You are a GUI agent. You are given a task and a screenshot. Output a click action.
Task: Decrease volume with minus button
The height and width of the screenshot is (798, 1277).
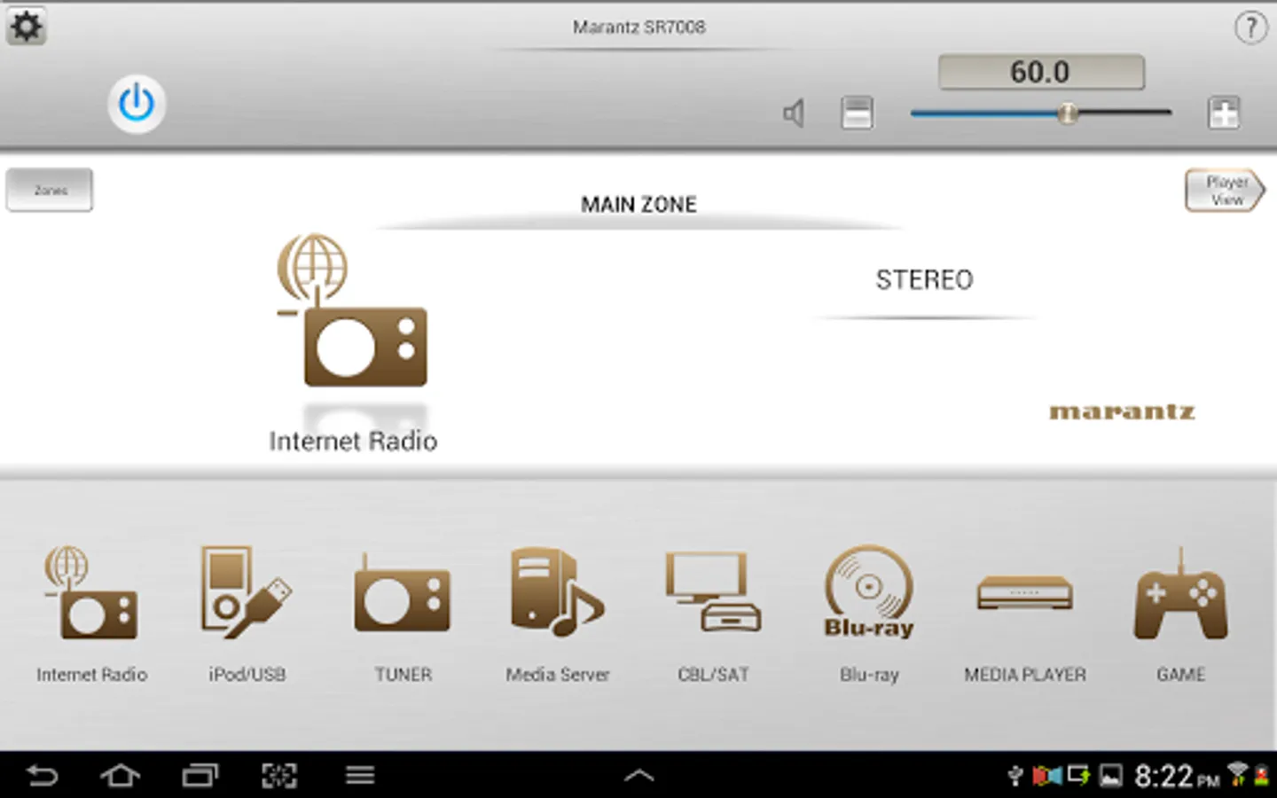[x=857, y=113]
